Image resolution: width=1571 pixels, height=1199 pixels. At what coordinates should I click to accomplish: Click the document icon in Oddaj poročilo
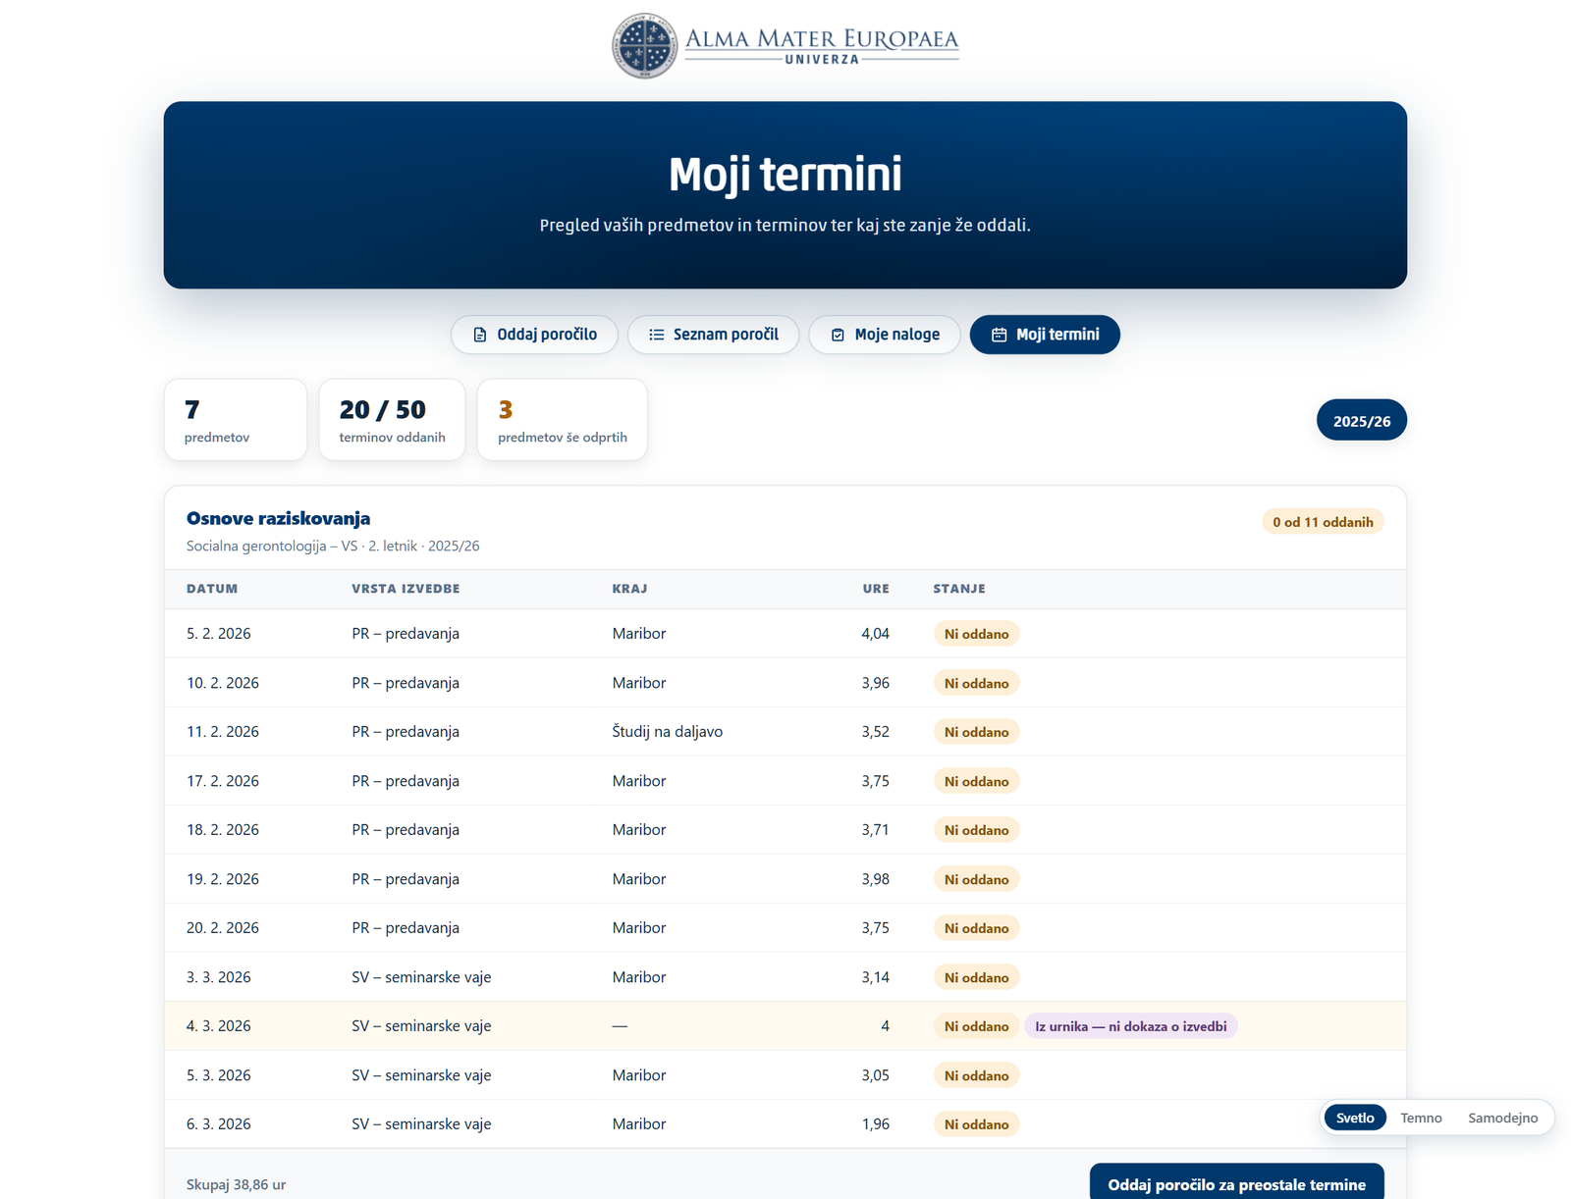[480, 335]
